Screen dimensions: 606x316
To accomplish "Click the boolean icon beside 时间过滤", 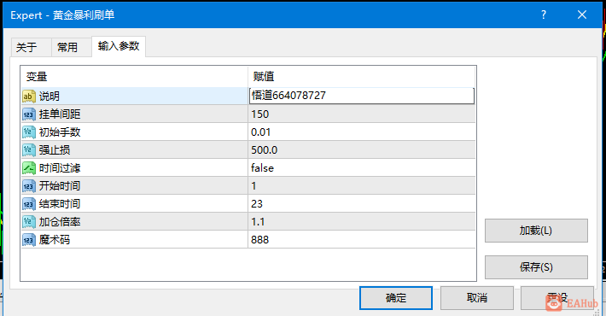I will [29, 168].
